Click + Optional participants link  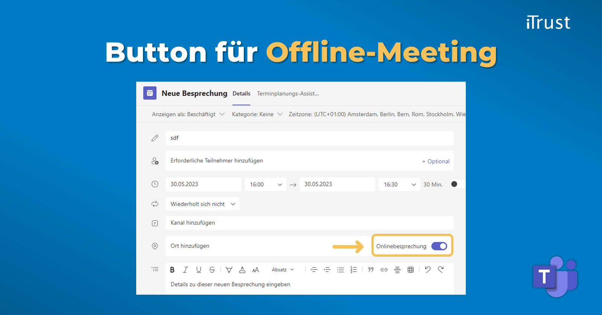click(436, 161)
